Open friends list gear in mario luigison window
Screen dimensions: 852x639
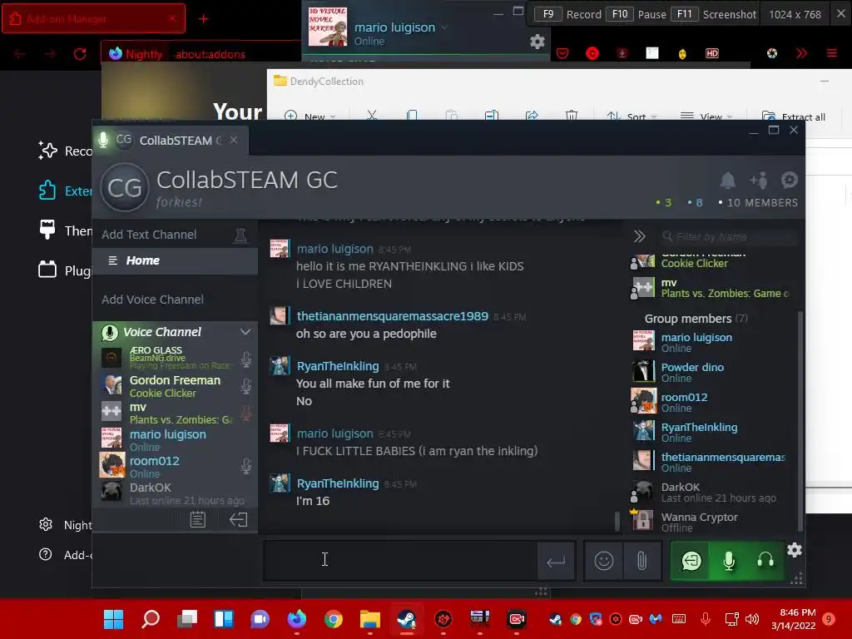[x=537, y=42]
